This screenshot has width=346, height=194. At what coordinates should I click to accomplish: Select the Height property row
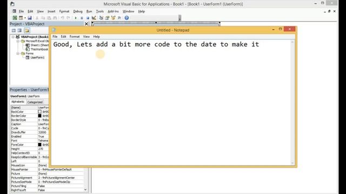[30, 149]
